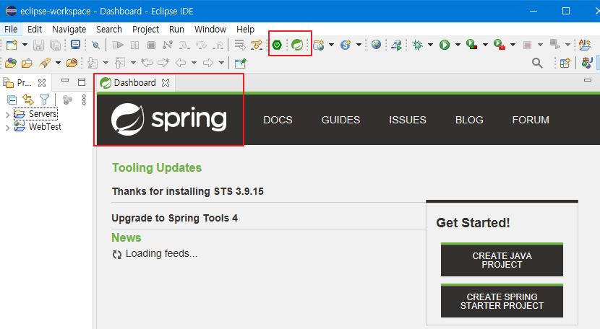Viewport: 600px width, 329px height.
Task: Click the New AspectJ project icon
Action: coord(585,45)
